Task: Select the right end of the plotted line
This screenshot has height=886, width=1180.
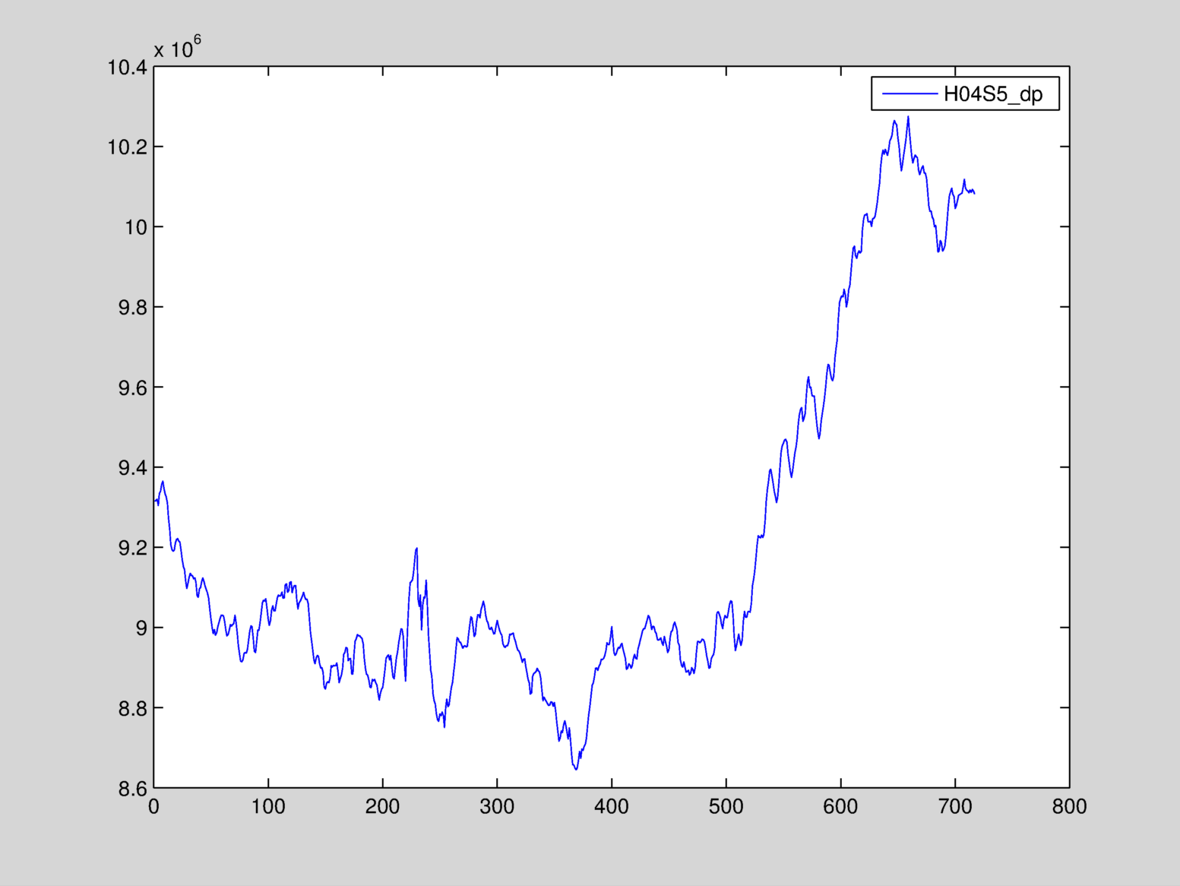Action: pyautogui.click(x=974, y=193)
